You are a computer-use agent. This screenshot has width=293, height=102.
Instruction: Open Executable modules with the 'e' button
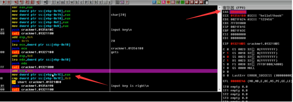[58, 2]
